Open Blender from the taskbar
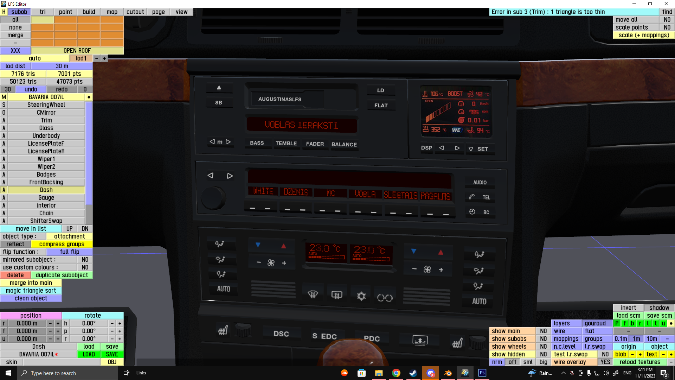 pyautogui.click(x=448, y=373)
